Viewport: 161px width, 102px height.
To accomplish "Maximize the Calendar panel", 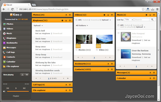I will [154, 78].
